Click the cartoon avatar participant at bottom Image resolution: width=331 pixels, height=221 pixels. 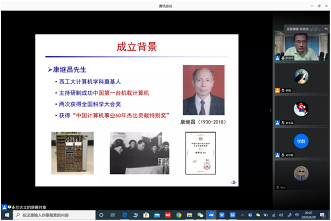point(301,172)
